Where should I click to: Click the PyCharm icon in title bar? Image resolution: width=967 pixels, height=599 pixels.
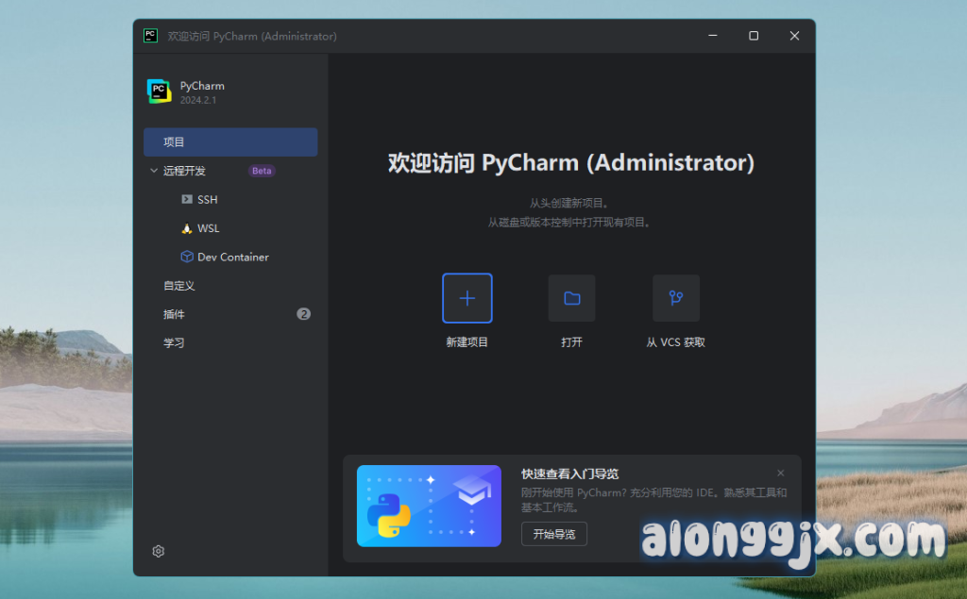coord(150,36)
